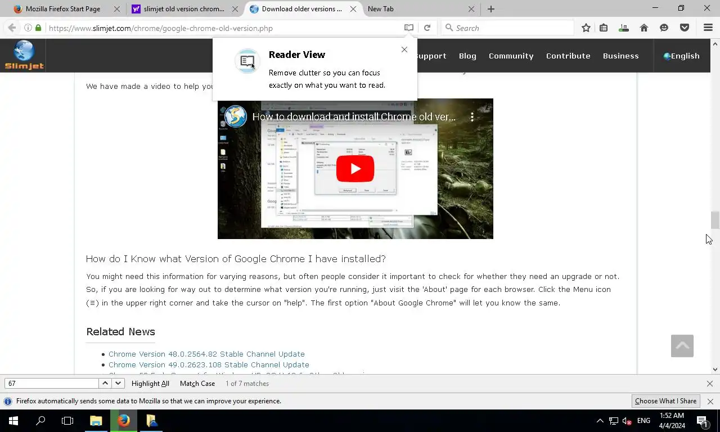This screenshot has height=432, width=720.
Task: Switch to Mozilla Firefox Start Page tab
Action: [63, 9]
